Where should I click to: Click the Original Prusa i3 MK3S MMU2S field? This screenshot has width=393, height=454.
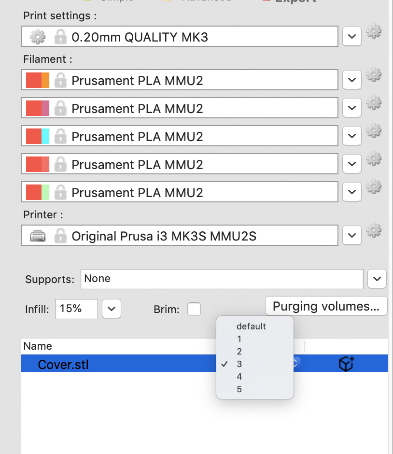pyautogui.click(x=180, y=235)
